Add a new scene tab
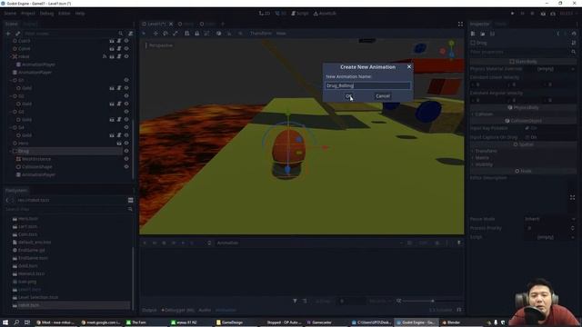 pyautogui.click(x=223, y=25)
